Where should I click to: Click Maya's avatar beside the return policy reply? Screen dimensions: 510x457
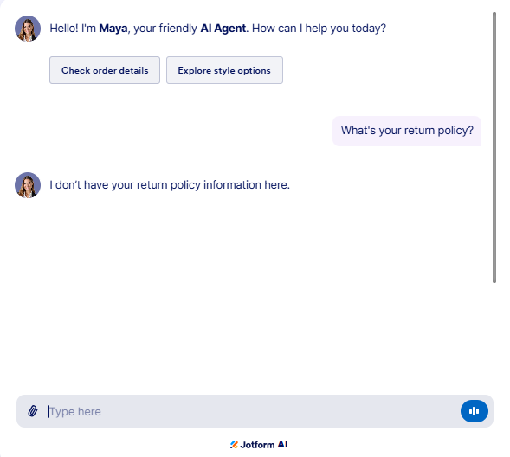(x=28, y=185)
